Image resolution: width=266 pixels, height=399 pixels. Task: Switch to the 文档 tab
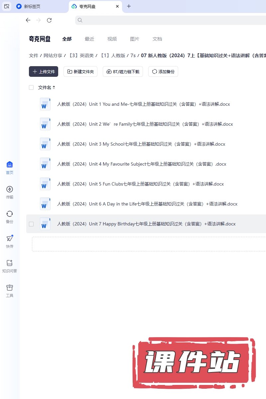157,39
